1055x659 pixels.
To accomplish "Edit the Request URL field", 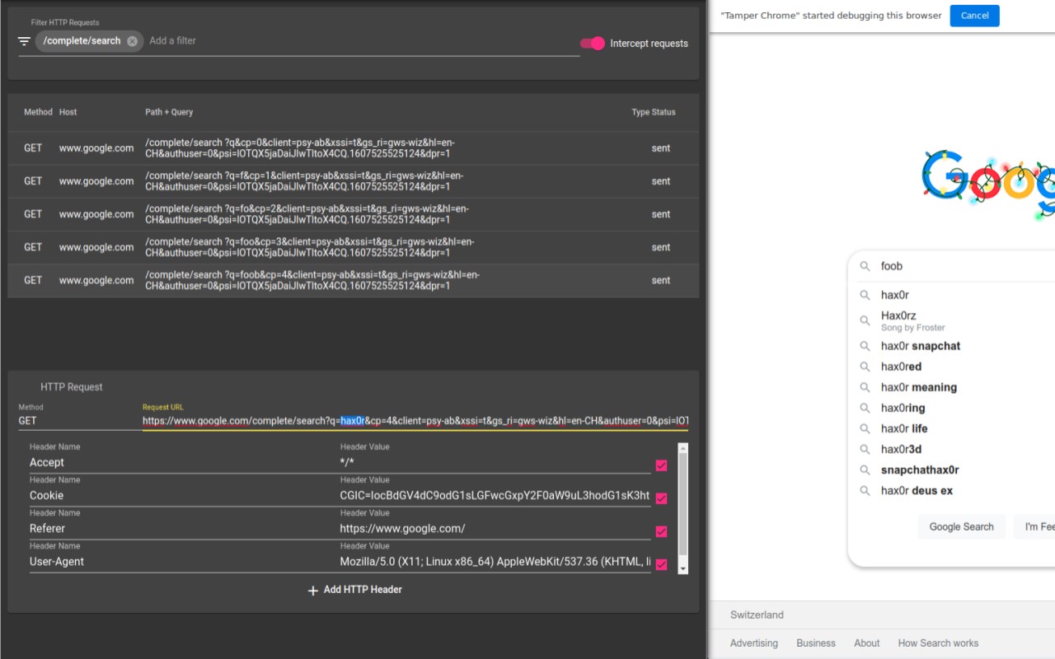I will tap(415, 421).
